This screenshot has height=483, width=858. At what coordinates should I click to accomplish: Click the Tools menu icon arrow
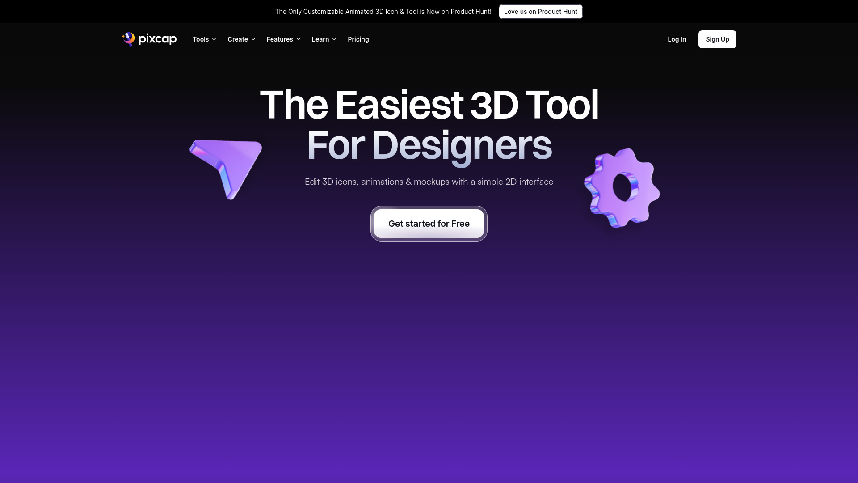click(214, 39)
